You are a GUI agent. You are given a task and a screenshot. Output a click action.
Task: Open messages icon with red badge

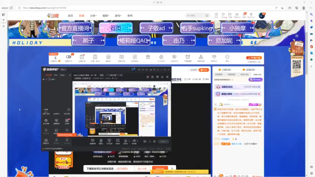tap(244, 15)
